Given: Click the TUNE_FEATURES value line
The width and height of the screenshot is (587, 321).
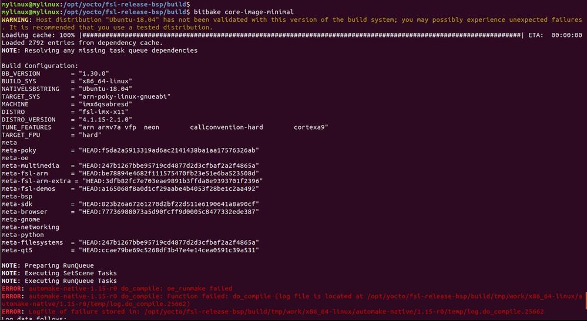Looking at the screenshot, I should (x=203, y=127).
